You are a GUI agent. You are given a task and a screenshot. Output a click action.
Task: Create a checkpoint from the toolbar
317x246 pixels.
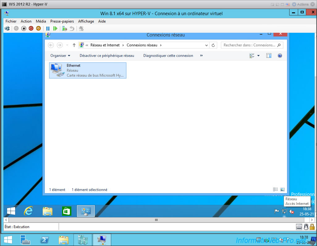65,28
